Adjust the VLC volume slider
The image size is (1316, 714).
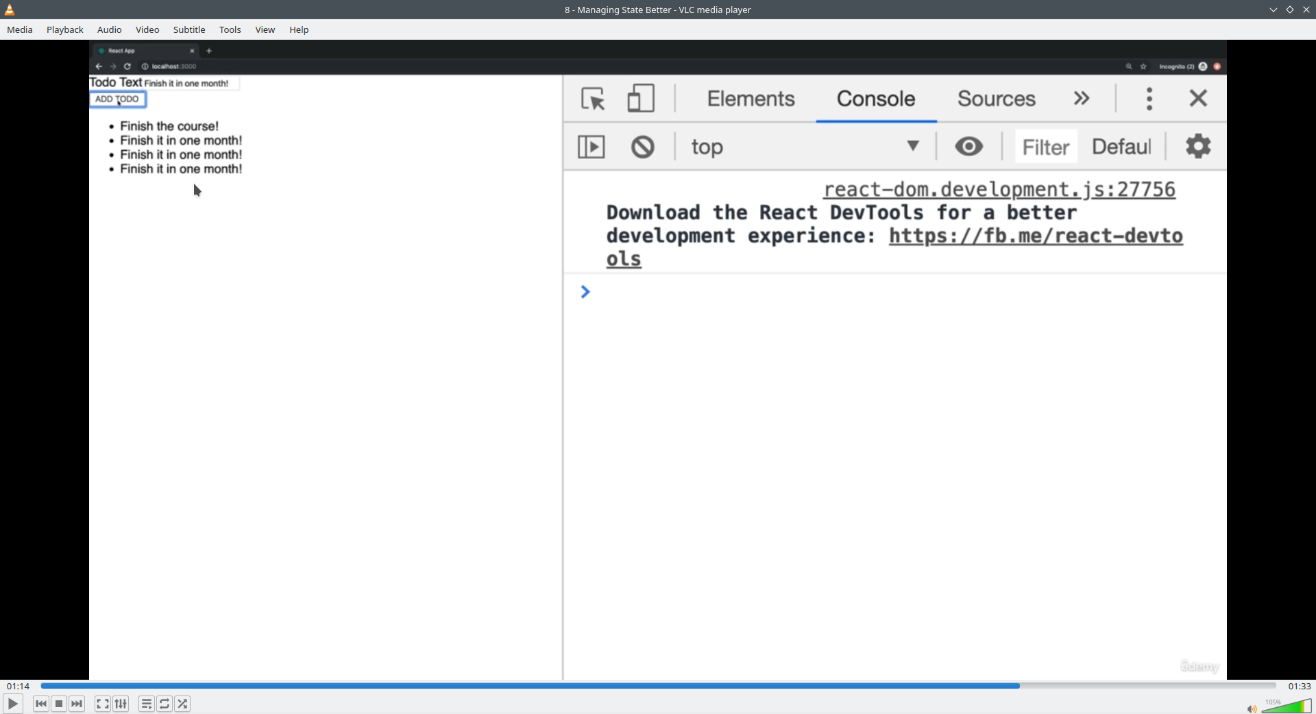[x=1287, y=706]
